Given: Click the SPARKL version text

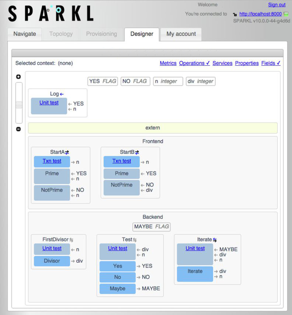Looking at the screenshot, I should [261, 21].
